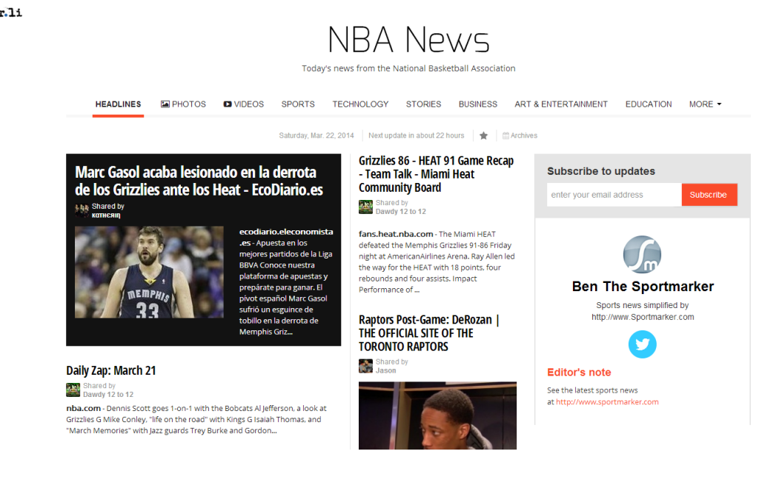Click Ben The Sportmarker logo avatar
Screen dimensions: 759x494
click(642, 255)
